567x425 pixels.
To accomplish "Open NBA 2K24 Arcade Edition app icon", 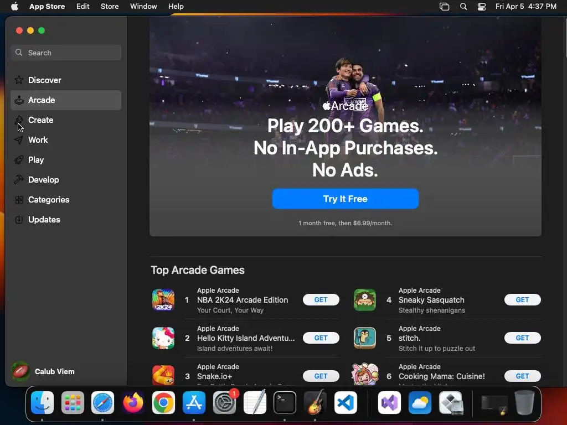I will pos(163,300).
